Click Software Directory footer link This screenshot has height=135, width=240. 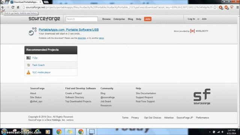[x=75, y=97]
